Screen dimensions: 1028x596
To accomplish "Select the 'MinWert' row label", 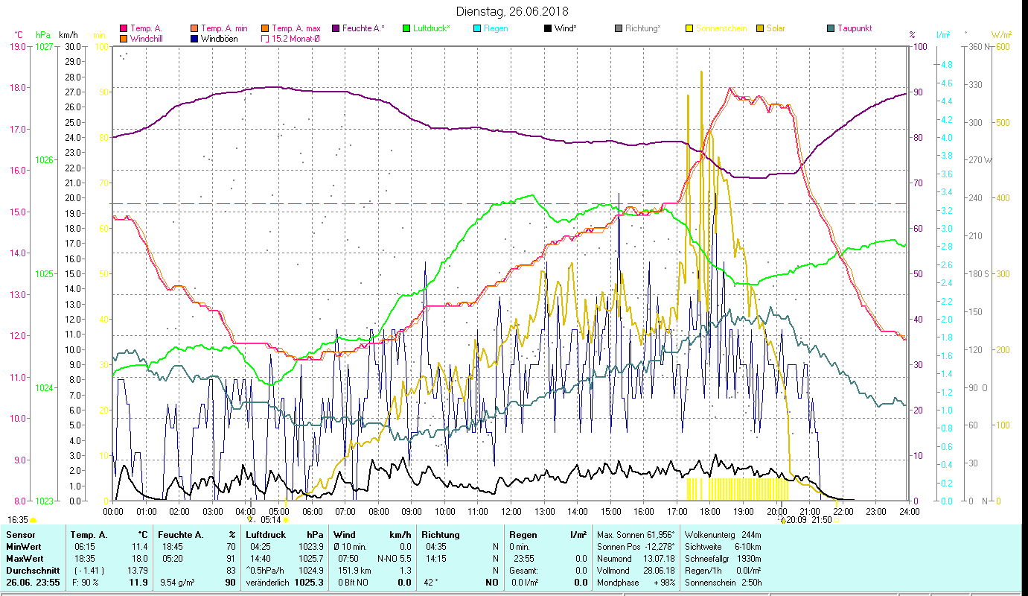I will (x=24, y=547).
